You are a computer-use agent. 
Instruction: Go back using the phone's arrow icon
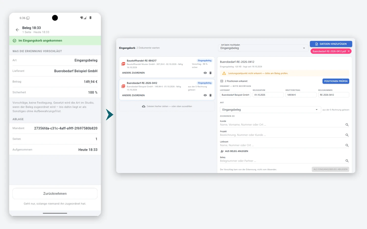17,30
